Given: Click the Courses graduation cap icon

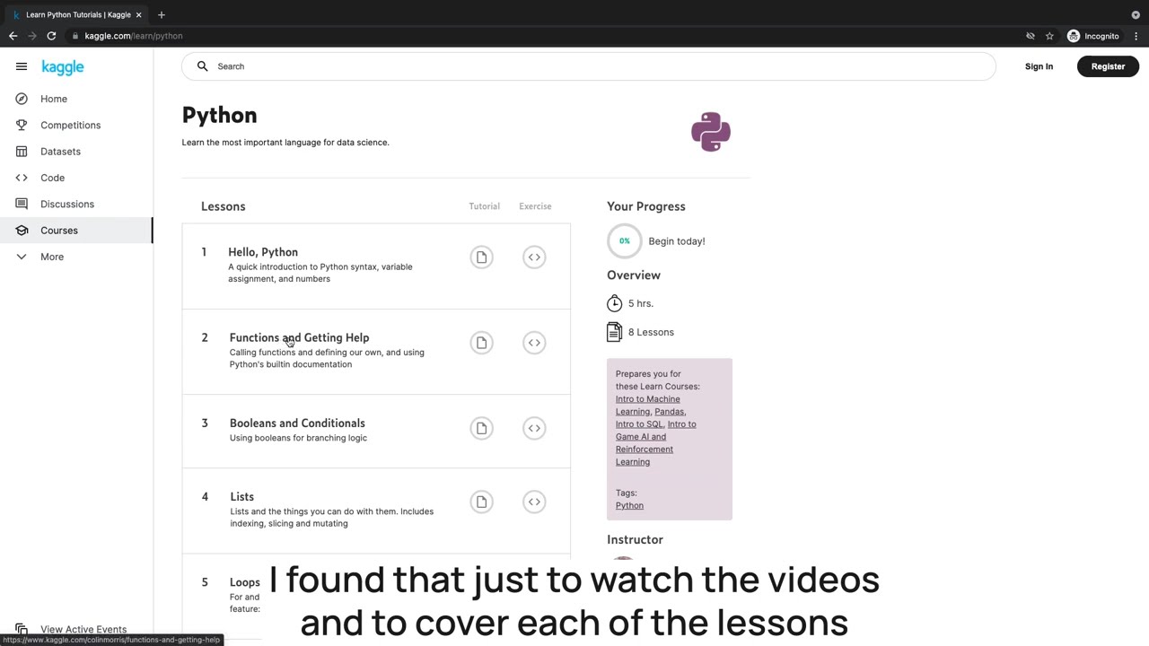Looking at the screenshot, I should click(22, 231).
